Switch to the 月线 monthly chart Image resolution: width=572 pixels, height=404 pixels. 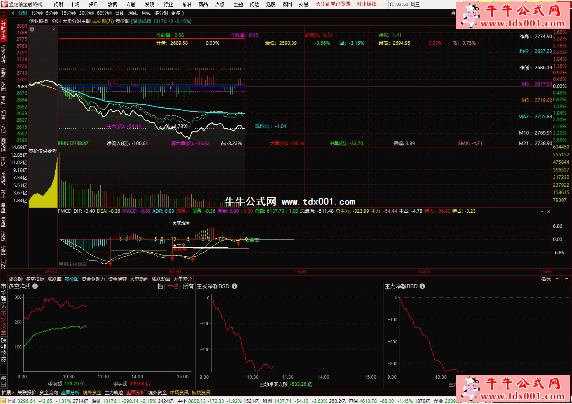tap(146, 13)
